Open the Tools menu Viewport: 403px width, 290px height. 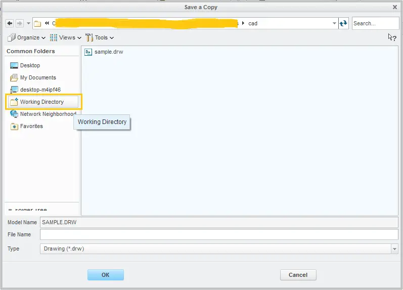(x=100, y=37)
